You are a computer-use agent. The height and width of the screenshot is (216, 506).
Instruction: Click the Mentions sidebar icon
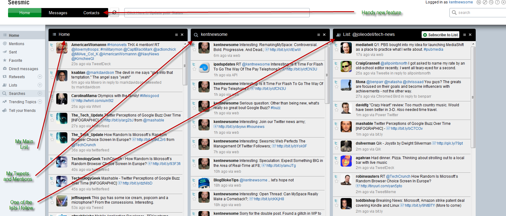pos(5,44)
